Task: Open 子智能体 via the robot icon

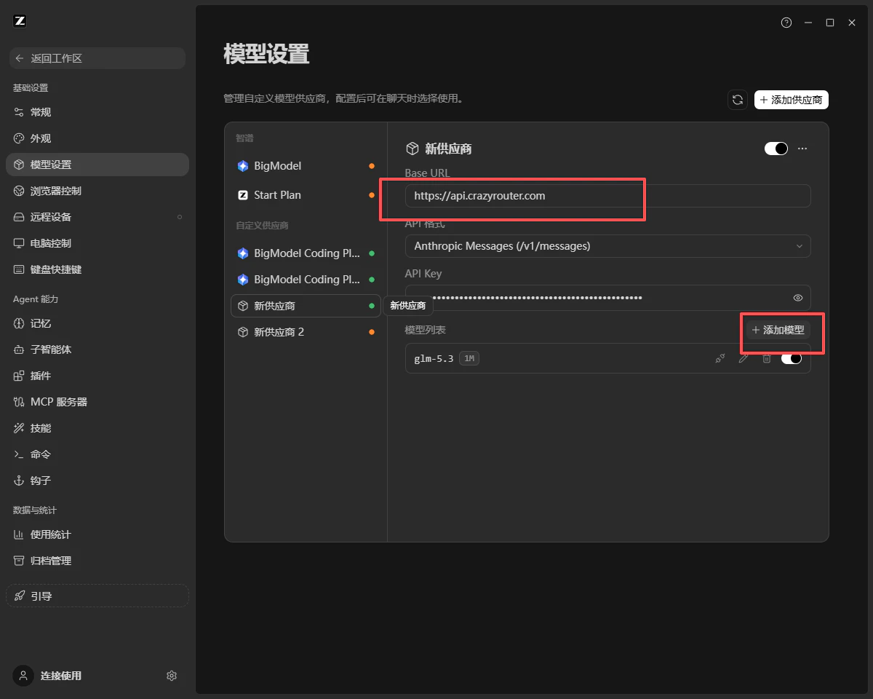Action: [x=19, y=349]
